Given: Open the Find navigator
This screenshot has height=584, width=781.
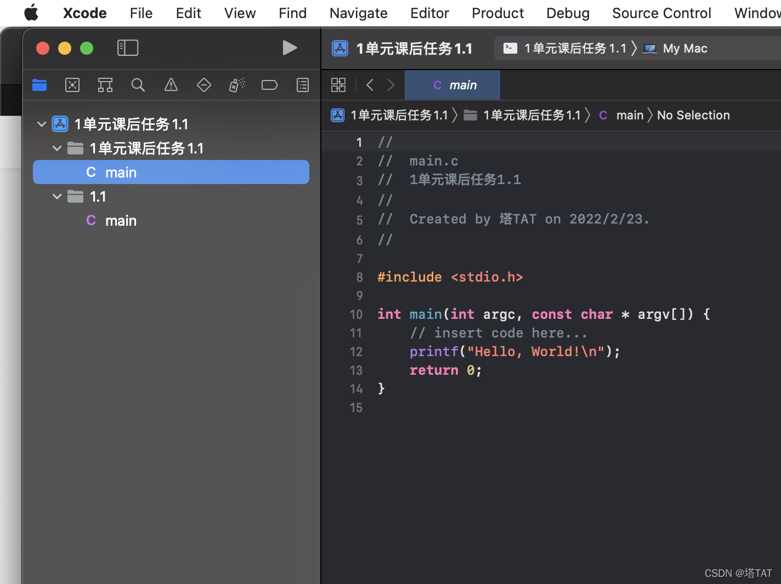Looking at the screenshot, I should click(138, 85).
